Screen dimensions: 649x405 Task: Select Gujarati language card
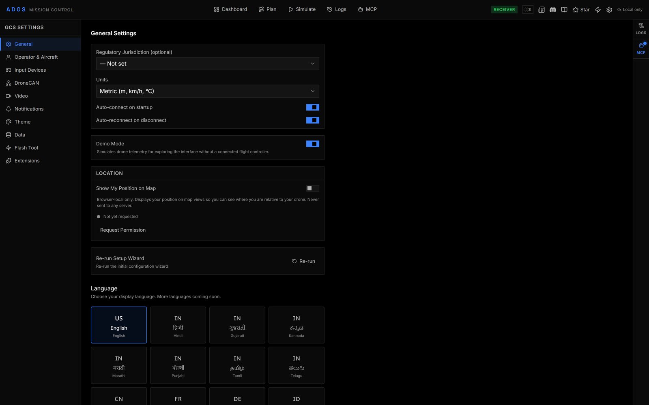point(237,325)
